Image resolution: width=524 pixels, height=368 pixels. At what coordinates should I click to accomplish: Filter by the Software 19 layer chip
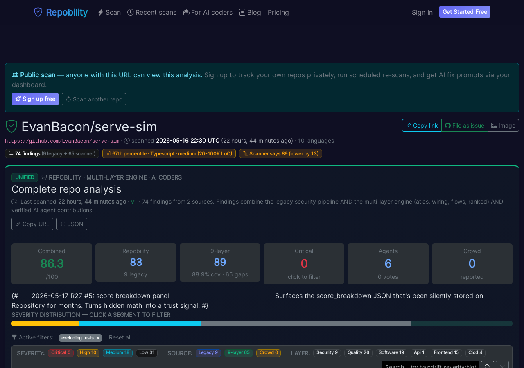[x=391, y=353]
